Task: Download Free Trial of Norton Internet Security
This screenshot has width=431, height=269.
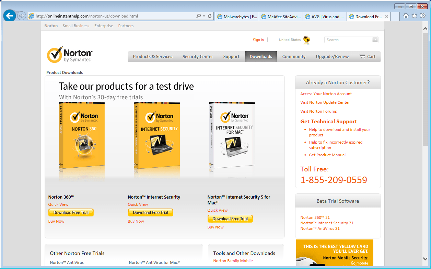Action: 151,213
